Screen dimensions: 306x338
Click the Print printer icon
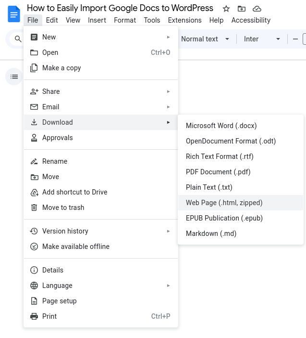click(34, 316)
